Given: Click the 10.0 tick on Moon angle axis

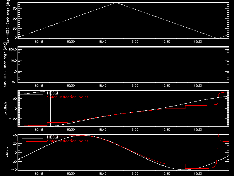Looking at the screenshot, I should pyautogui.click(x=13, y=61).
